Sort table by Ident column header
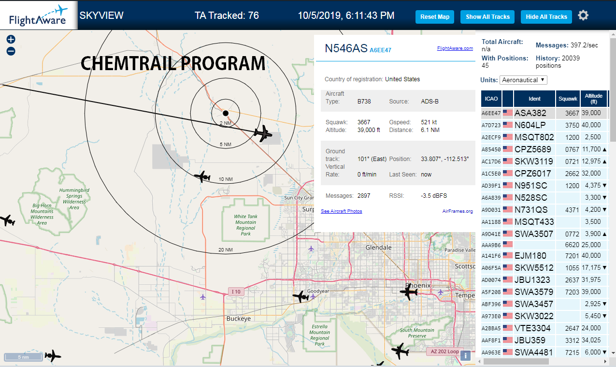 point(534,99)
